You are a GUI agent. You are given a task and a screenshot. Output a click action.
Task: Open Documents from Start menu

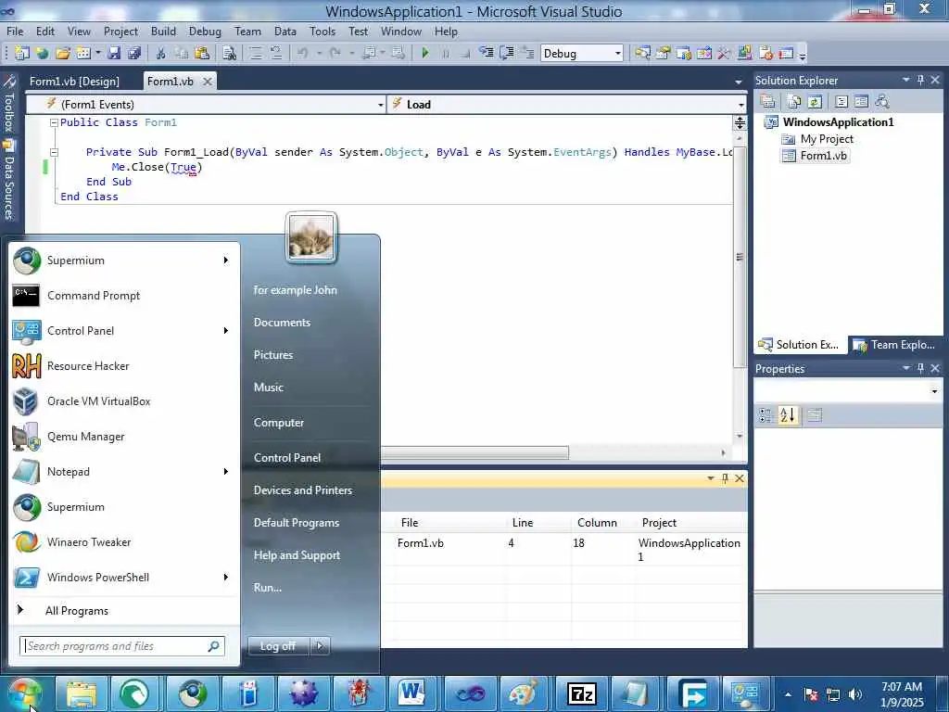[282, 323]
